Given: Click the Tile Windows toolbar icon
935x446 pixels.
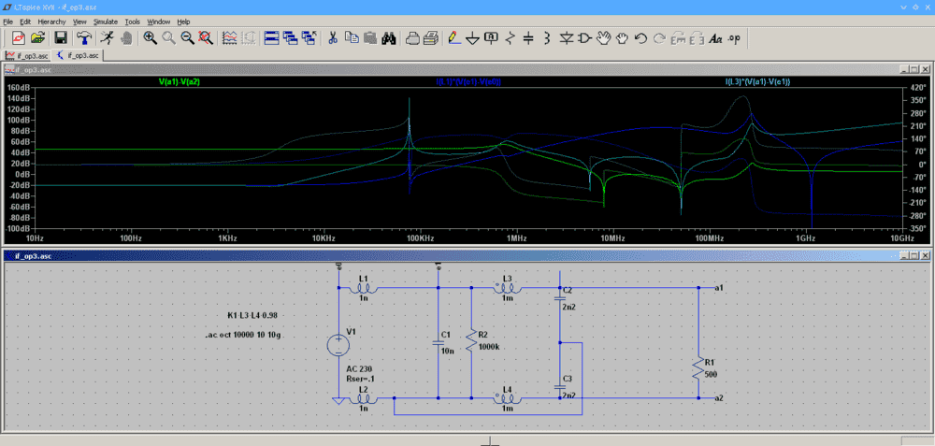Looking at the screenshot, I should (272, 38).
